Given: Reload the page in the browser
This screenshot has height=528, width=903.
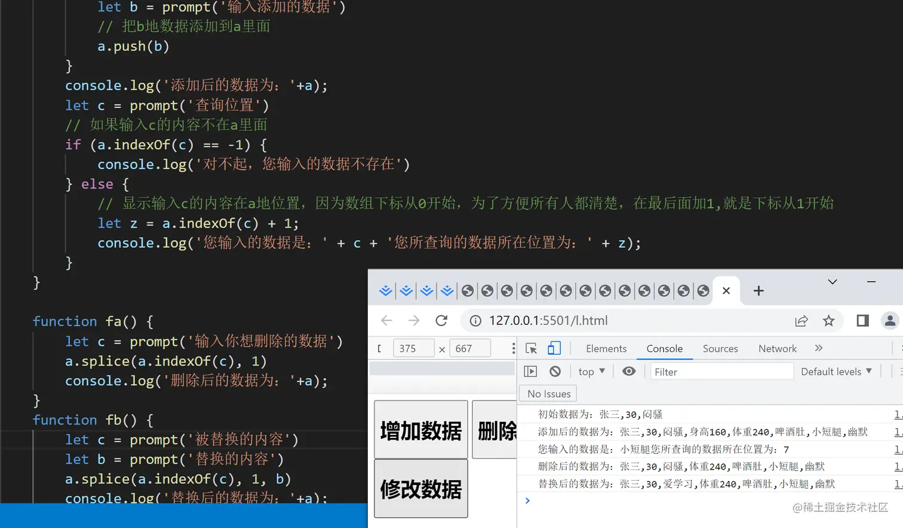Looking at the screenshot, I should (x=441, y=321).
